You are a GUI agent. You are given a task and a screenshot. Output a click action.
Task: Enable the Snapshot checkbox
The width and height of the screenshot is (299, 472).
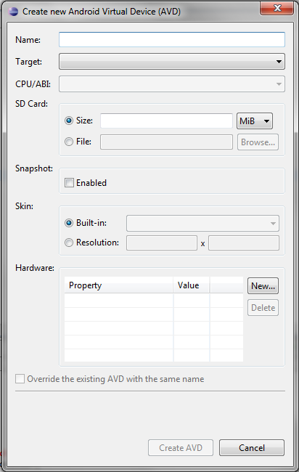coord(69,183)
